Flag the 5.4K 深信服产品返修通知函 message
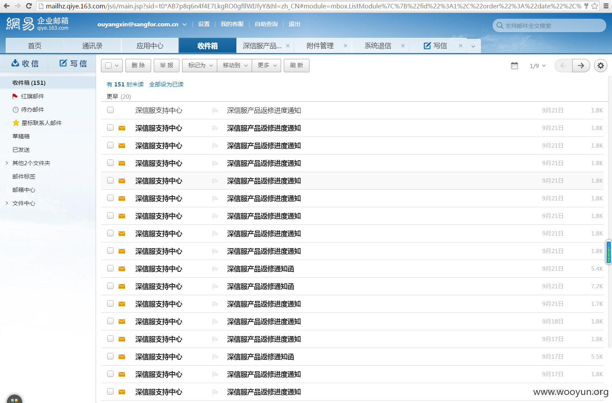The width and height of the screenshot is (612, 403). (215, 269)
